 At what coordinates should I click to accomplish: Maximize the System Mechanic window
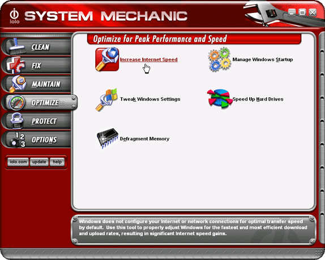click(x=302, y=12)
